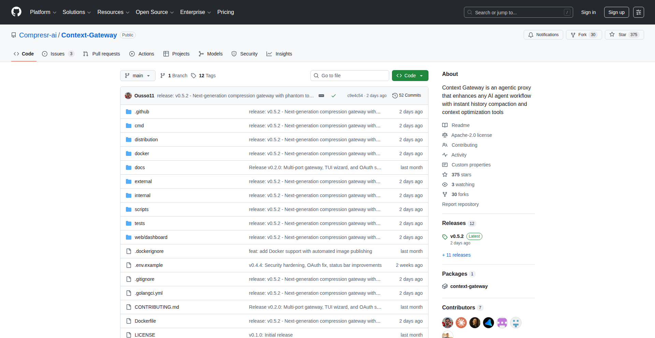Open the Pull requests tab
This screenshot has width=655, height=338.
[x=102, y=54]
